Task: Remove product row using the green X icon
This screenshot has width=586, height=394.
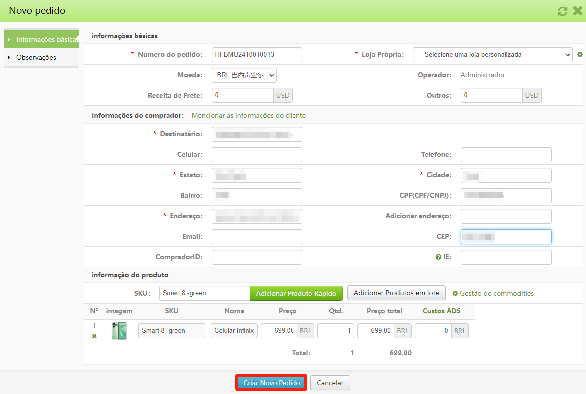Action: [94, 336]
